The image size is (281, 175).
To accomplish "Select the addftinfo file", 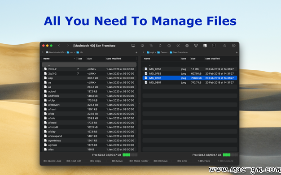I will (89, 96).
